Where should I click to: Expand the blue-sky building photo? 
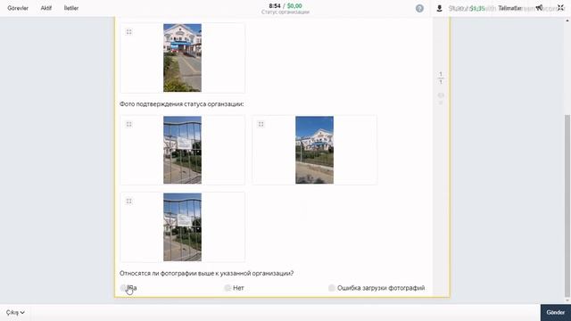(261, 125)
